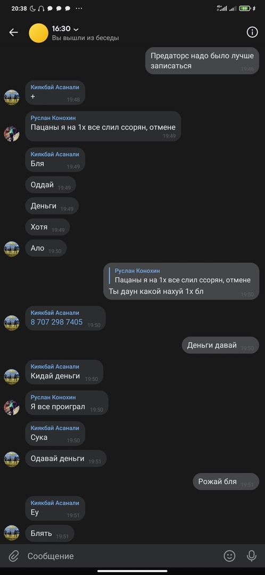This screenshot has height=575, width=265.
Task: Tap Руслан Конохин's avatar beside 'Я все проиграл'
Action: tap(11, 407)
